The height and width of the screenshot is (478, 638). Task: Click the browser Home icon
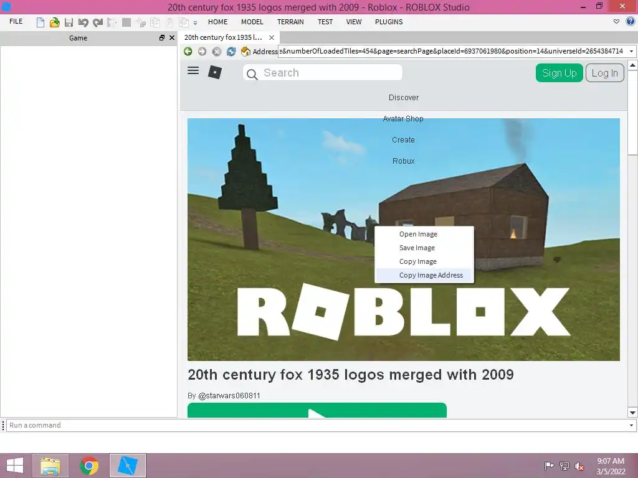click(245, 51)
